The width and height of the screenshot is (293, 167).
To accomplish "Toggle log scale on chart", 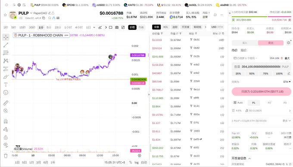I will (137, 162).
